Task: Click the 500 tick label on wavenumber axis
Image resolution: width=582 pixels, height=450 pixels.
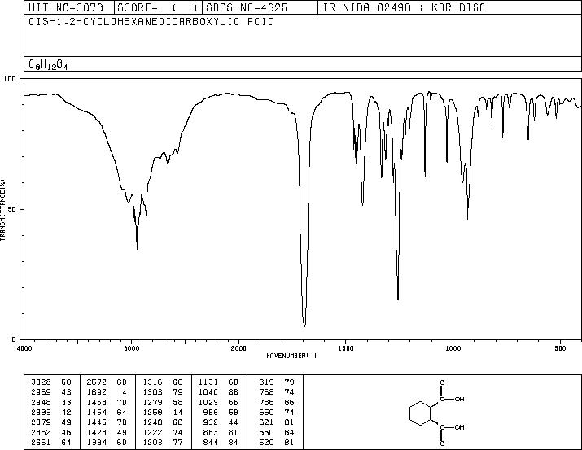Action: point(560,348)
